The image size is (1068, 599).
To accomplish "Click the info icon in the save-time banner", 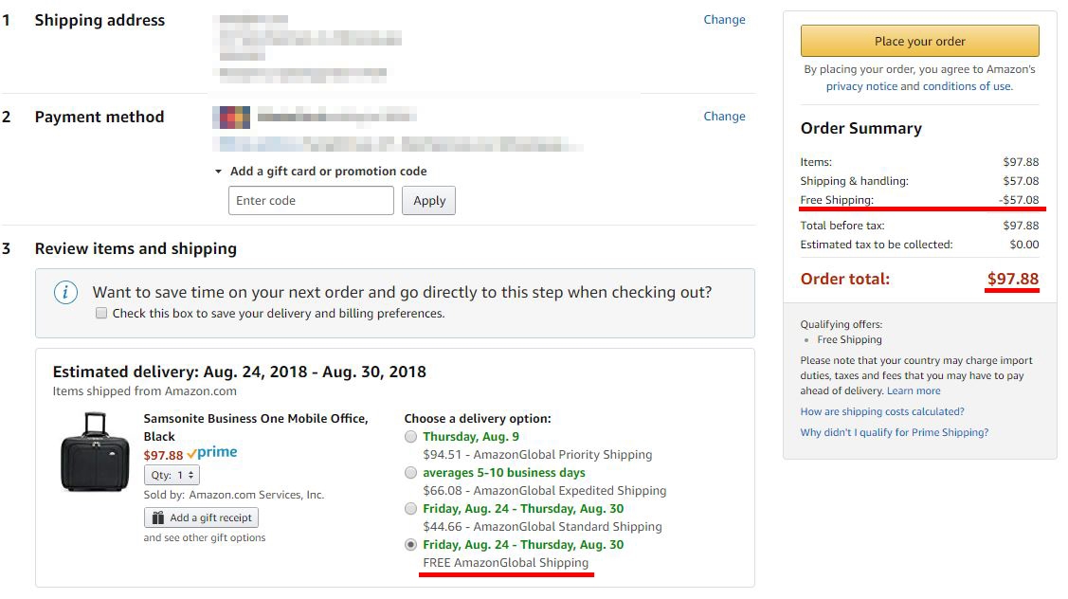I will 65,292.
